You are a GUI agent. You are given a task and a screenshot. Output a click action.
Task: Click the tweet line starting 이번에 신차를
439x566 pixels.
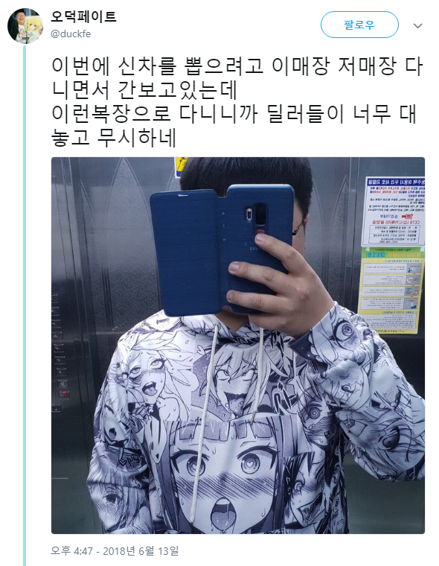[237, 66]
